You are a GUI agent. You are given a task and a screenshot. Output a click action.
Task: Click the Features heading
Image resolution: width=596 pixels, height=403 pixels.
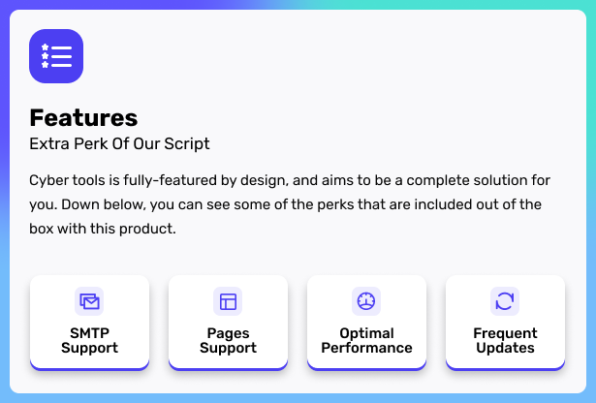[83, 118]
